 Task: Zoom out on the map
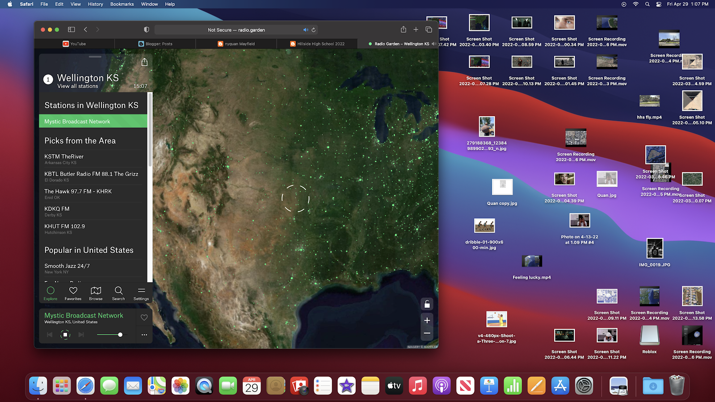[427, 333]
